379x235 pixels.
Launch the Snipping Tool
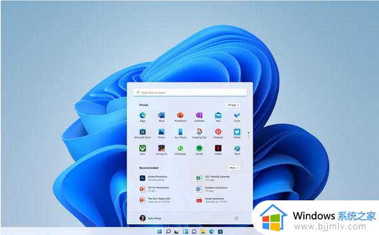199,134
